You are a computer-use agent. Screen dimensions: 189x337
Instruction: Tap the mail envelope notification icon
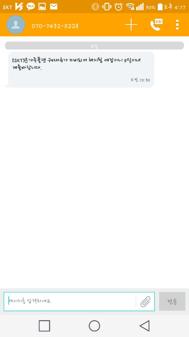(54, 7)
